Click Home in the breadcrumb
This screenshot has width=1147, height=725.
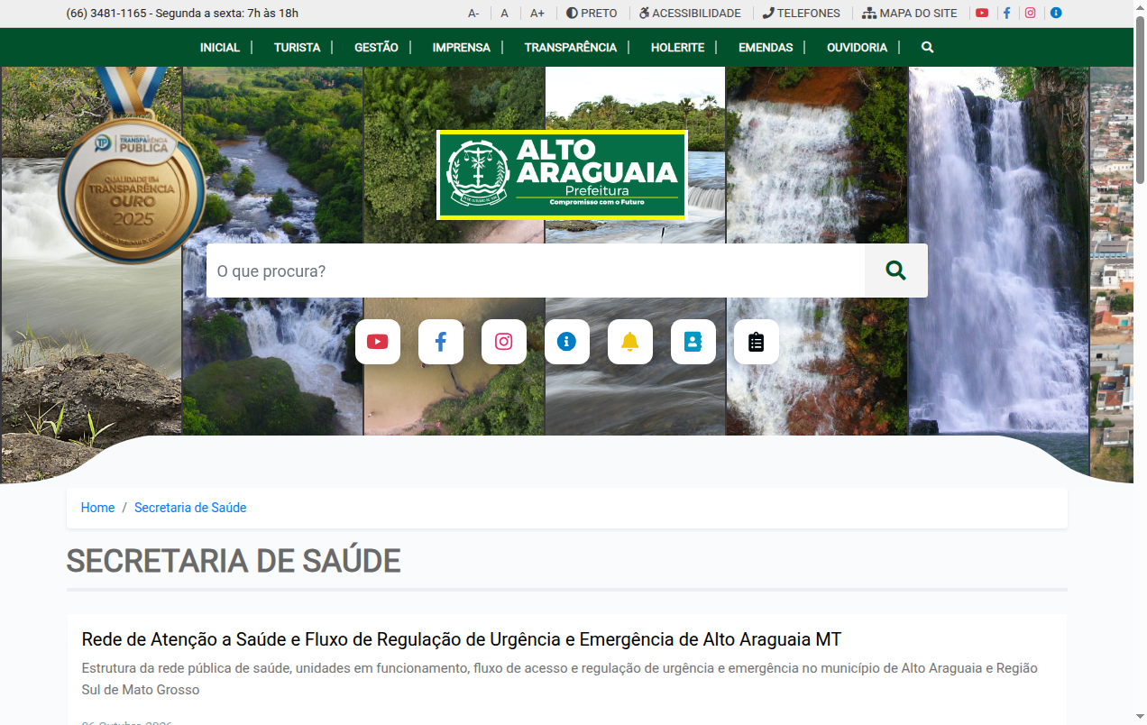click(97, 508)
